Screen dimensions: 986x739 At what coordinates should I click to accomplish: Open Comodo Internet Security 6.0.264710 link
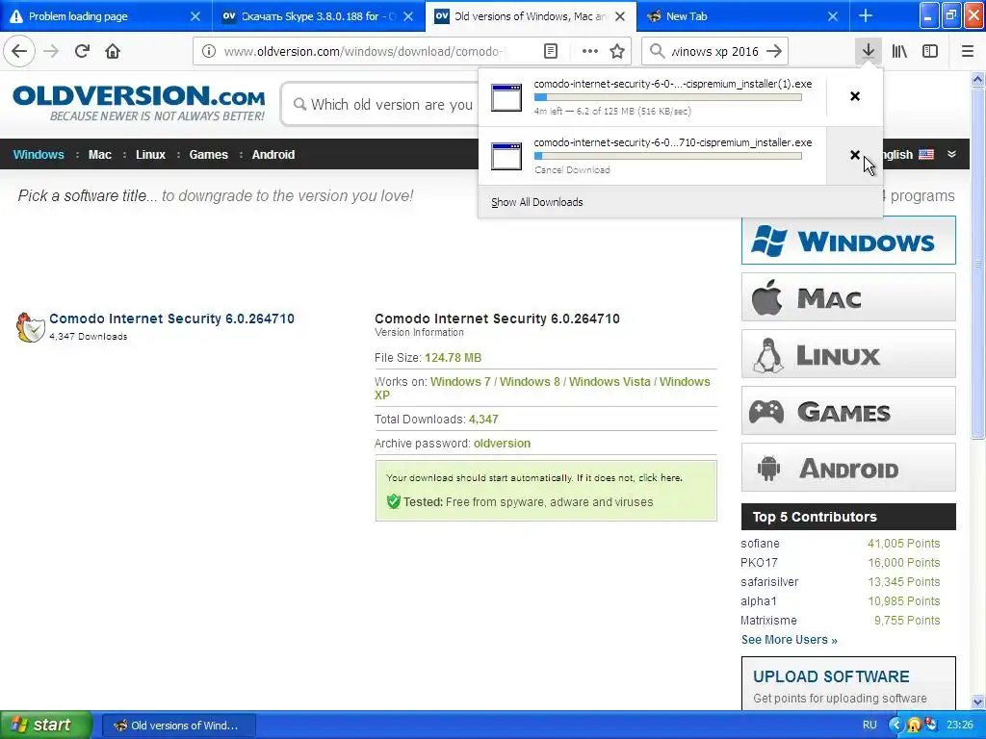coord(171,319)
